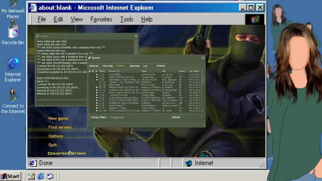Open the File menu
The height and width of the screenshot is (181, 322).
[x=42, y=19]
